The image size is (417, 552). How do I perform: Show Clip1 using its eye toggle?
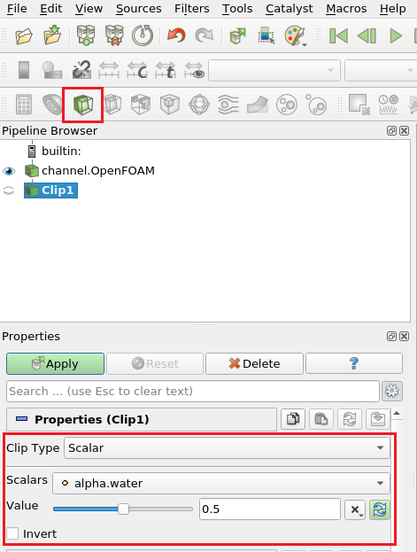9,190
